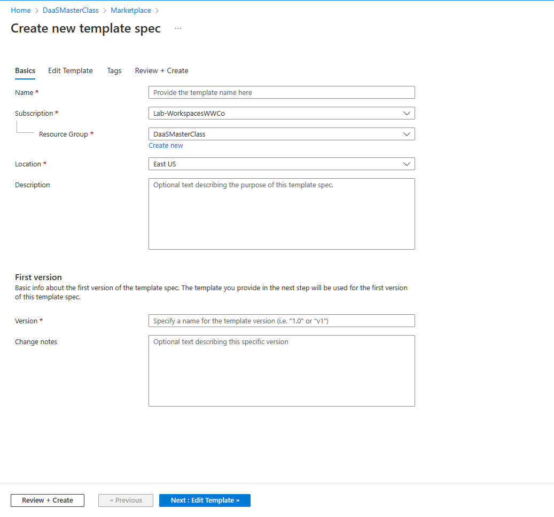Focus the Description text area
554x517 pixels.
click(282, 214)
